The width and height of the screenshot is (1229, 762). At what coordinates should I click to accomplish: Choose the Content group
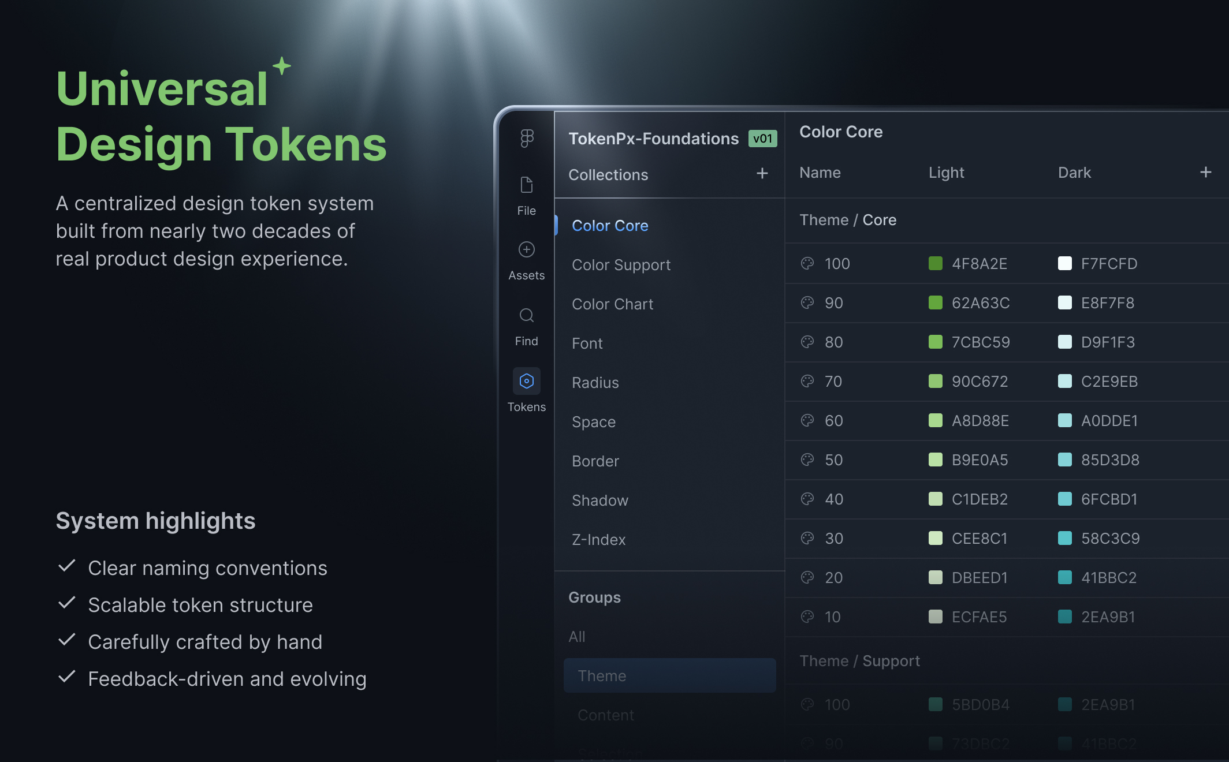coord(605,715)
